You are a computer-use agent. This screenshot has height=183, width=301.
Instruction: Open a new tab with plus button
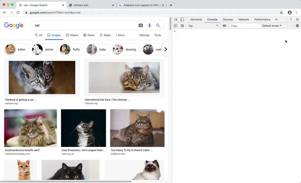tap(171, 5)
